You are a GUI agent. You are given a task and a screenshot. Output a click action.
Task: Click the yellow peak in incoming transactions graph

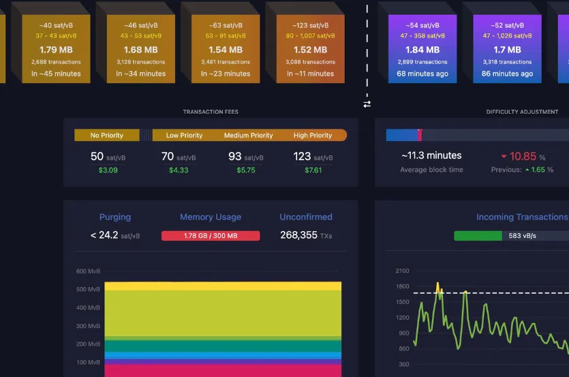point(438,286)
